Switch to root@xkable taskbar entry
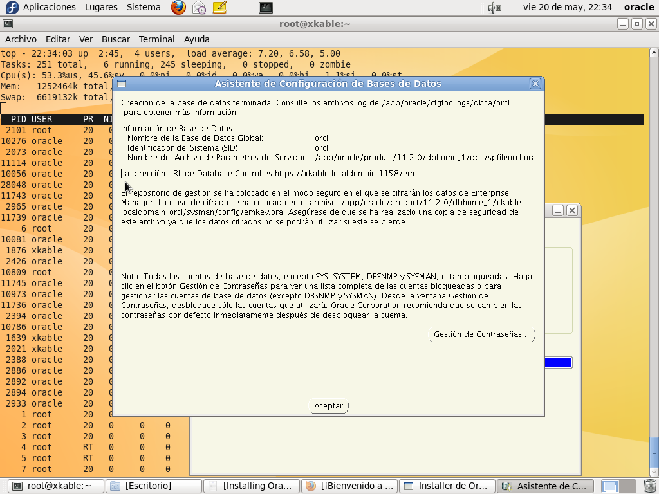Screen dimensions: 659x494 [56, 486]
